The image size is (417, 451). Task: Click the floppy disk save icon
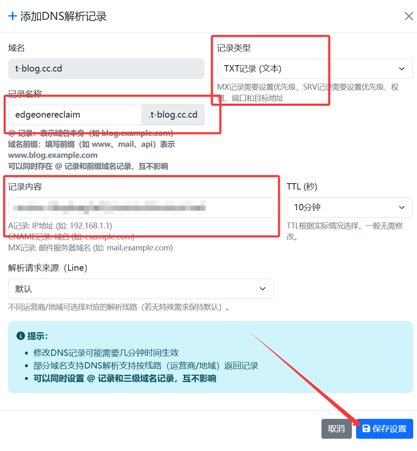tap(366, 429)
